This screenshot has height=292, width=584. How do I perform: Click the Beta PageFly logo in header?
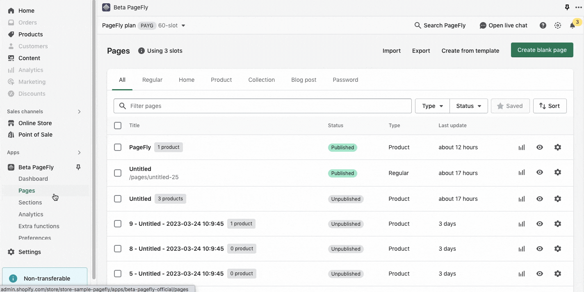coord(106,7)
